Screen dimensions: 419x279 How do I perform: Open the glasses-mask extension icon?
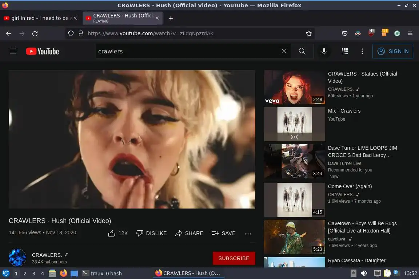coord(358,33)
